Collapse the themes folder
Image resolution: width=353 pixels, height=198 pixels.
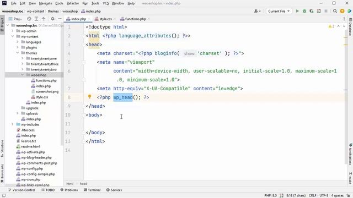tap(18, 53)
